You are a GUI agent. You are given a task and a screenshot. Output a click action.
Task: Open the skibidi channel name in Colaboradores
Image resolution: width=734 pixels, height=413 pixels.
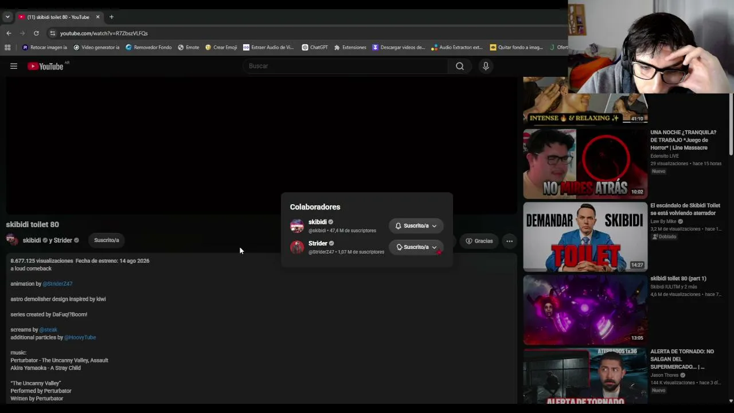coord(318,222)
